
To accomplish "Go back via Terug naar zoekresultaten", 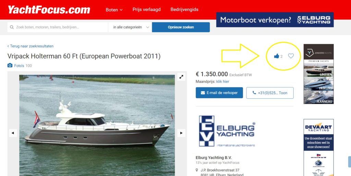I will (31, 46).
